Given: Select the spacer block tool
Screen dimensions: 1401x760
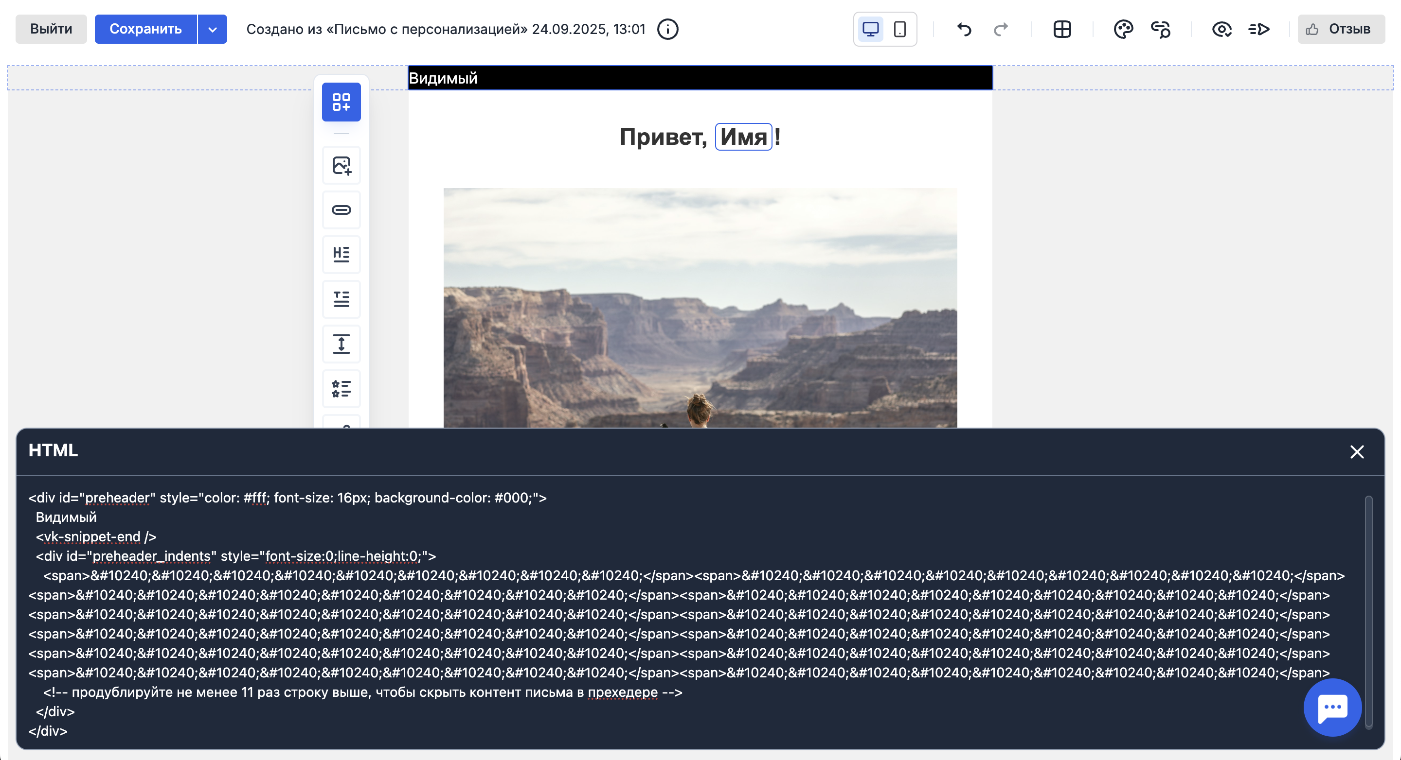Looking at the screenshot, I should point(341,344).
